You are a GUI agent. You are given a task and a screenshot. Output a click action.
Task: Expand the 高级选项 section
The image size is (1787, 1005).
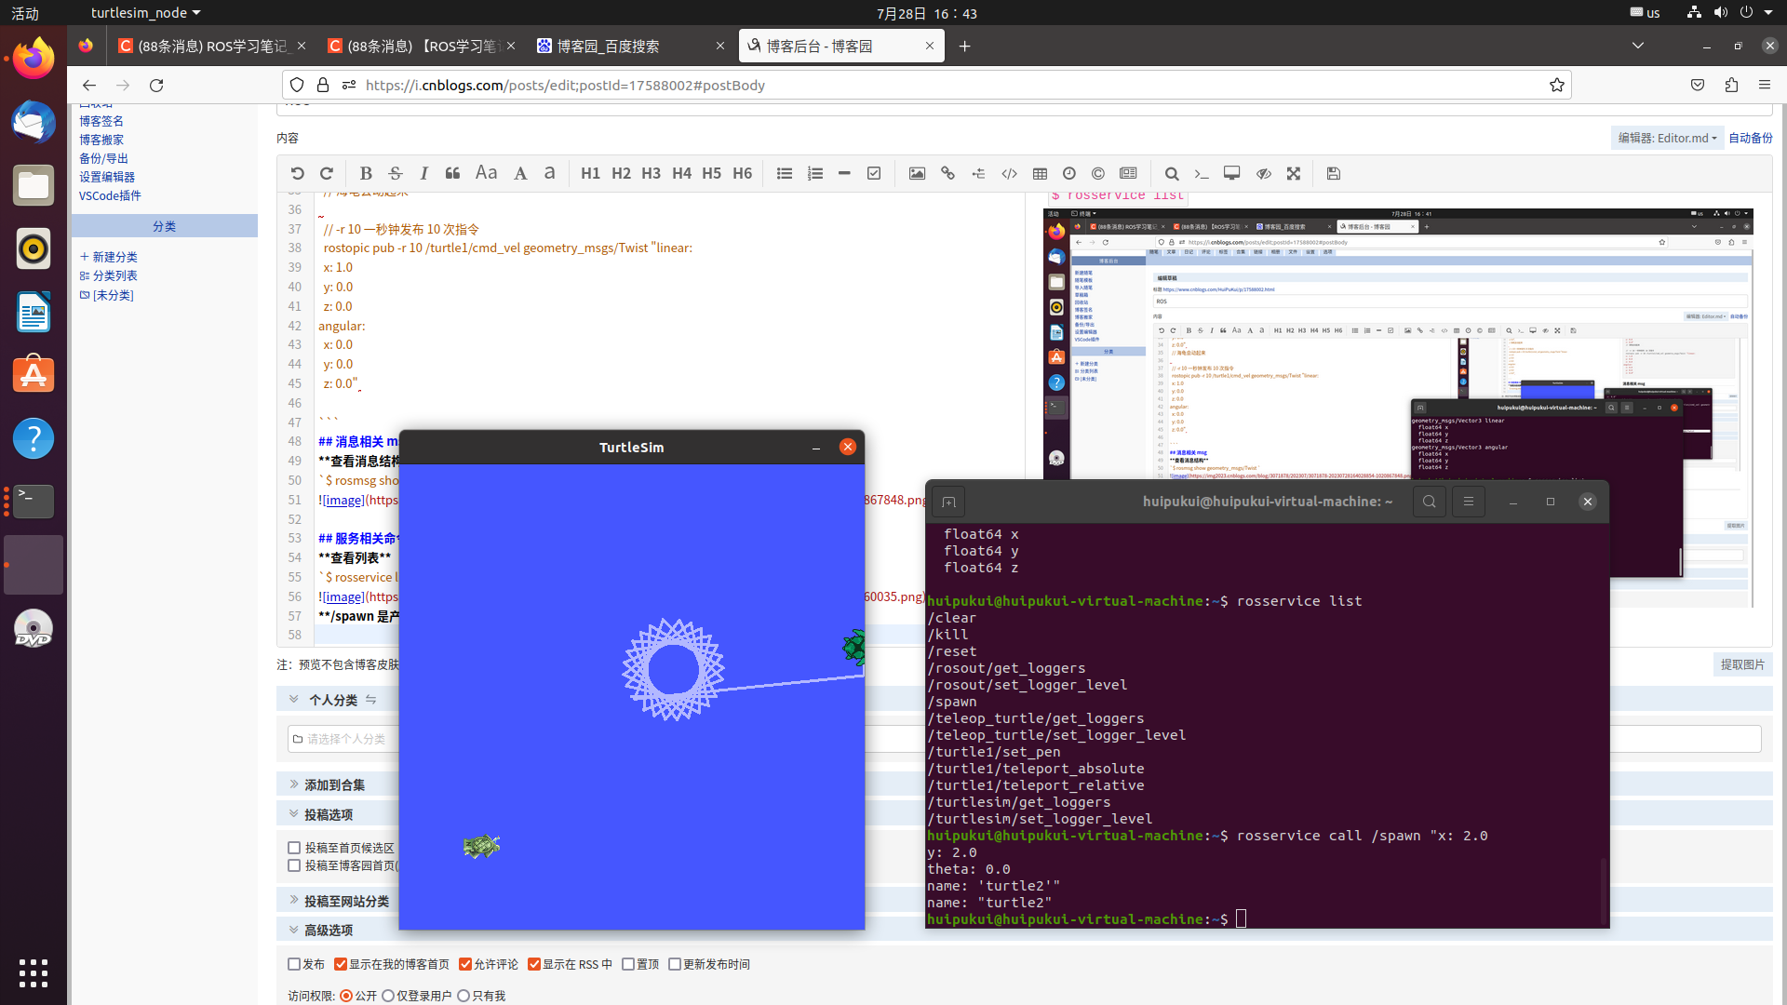(x=328, y=930)
